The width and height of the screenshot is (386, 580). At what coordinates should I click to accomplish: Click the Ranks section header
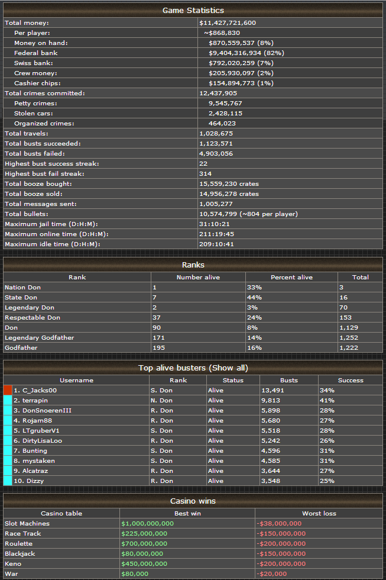coord(193,265)
